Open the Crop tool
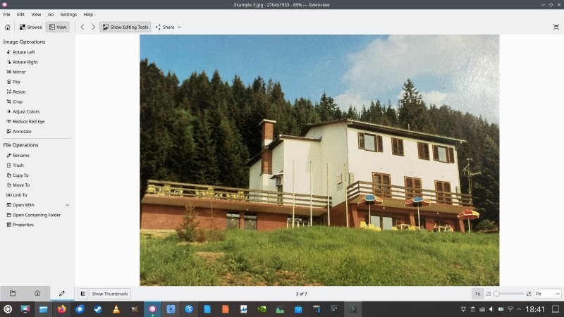 click(x=14, y=101)
